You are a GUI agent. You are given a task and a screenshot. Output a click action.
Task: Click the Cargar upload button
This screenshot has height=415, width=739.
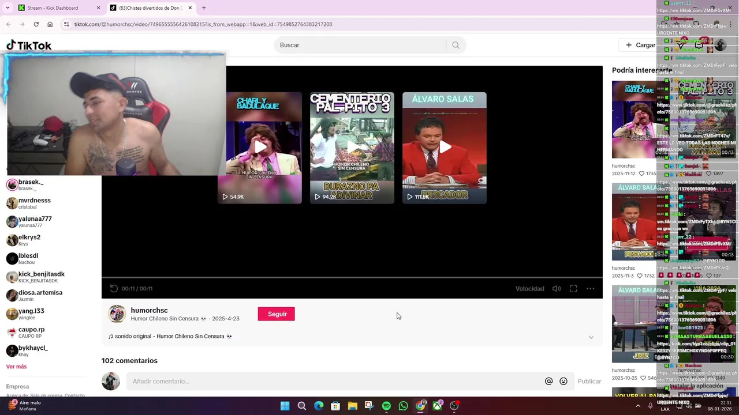pos(640,45)
